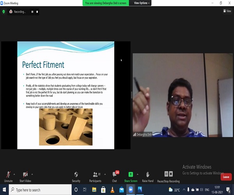Open File Explorer from taskbar
The width and height of the screenshot is (234, 195).
point(94,190)
